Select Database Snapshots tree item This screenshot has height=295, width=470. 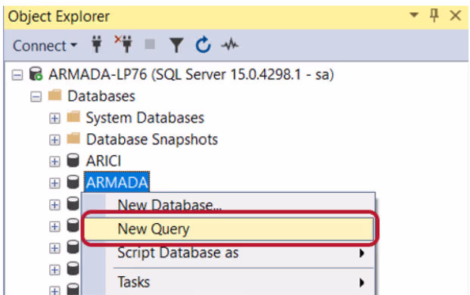[x=151, y=140]
